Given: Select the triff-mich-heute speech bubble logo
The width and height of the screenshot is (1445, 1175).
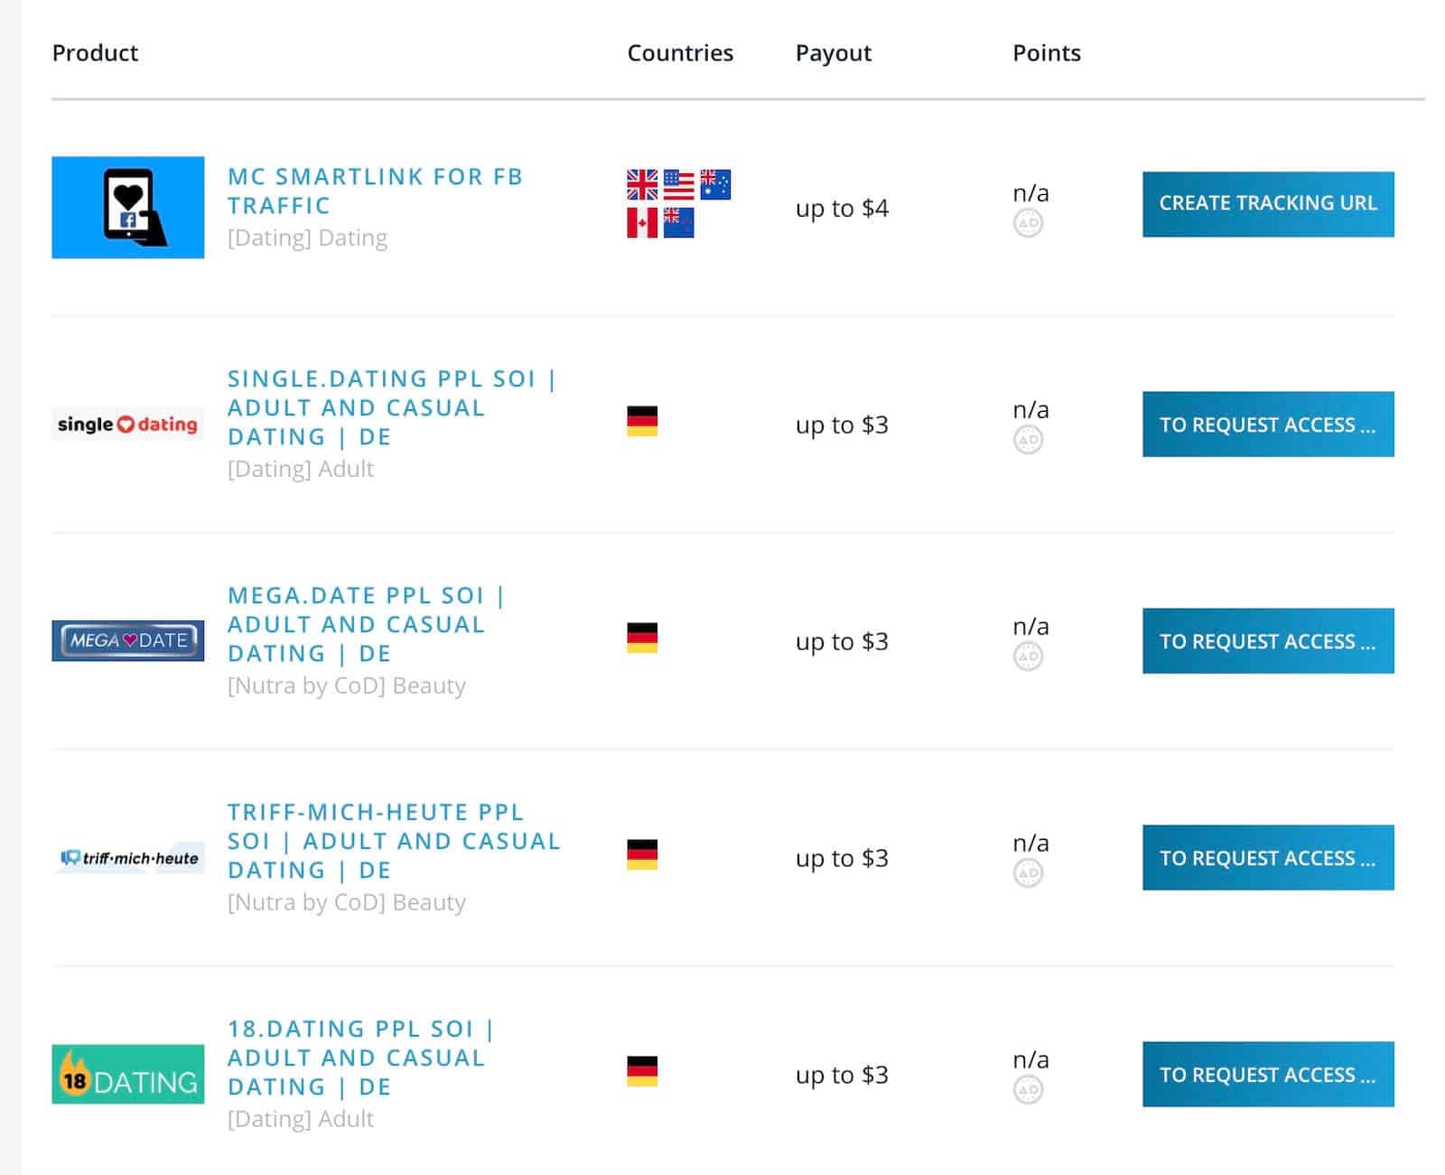Looking at the screenshot, I should (x=126, y=857).
